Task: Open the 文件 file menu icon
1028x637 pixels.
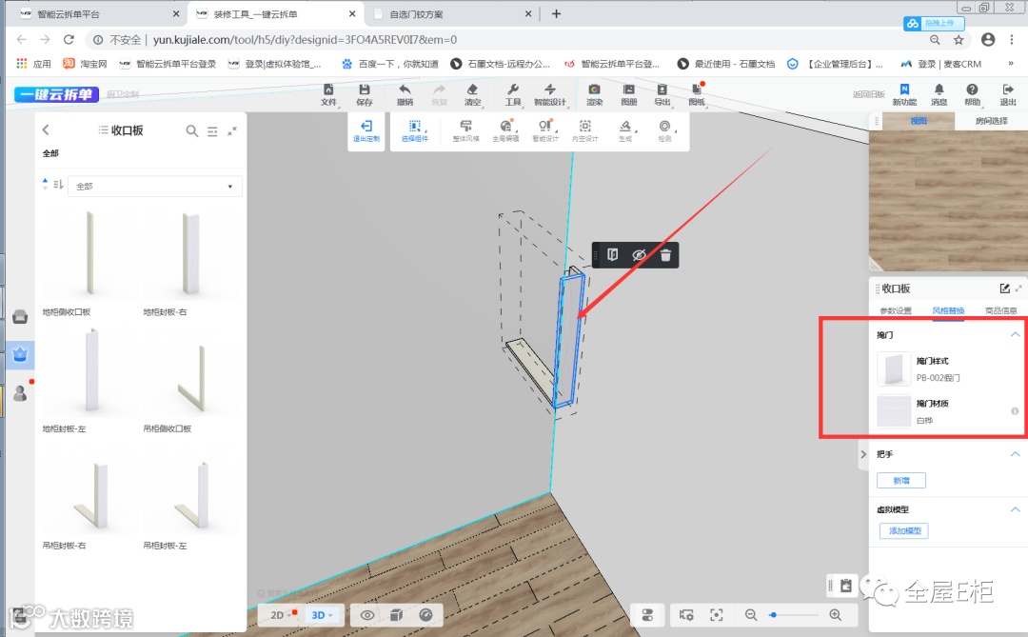Action: click(x=328, y=94)
